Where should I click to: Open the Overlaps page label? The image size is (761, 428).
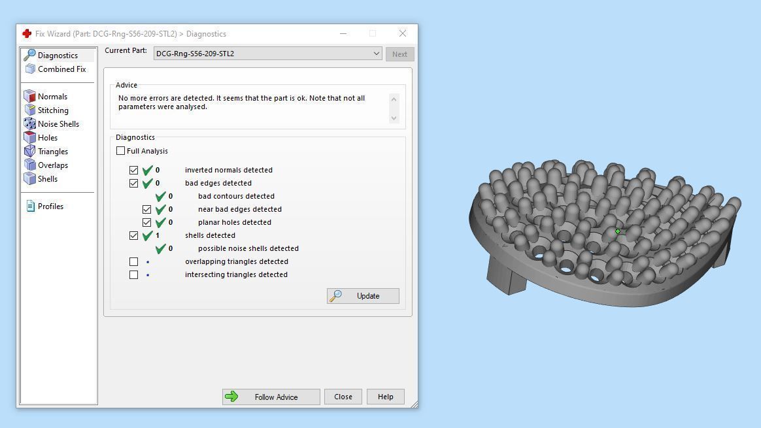click(x=53, y=165)
